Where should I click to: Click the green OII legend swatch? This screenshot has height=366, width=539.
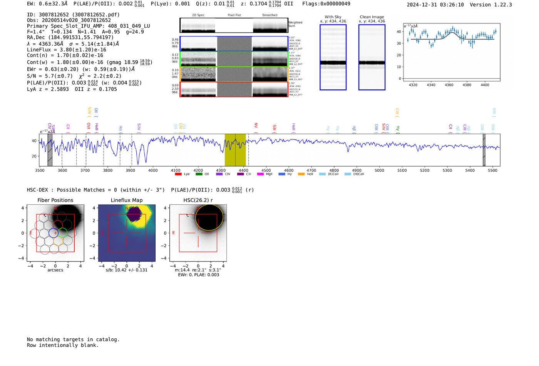pyautogui.click(x=199, y=174)
